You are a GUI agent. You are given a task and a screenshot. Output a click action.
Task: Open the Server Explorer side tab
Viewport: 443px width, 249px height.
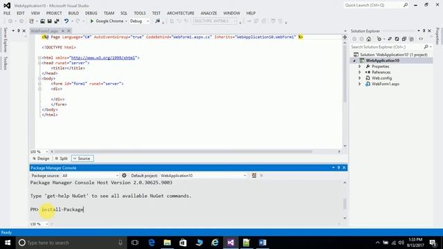[5, 40]
